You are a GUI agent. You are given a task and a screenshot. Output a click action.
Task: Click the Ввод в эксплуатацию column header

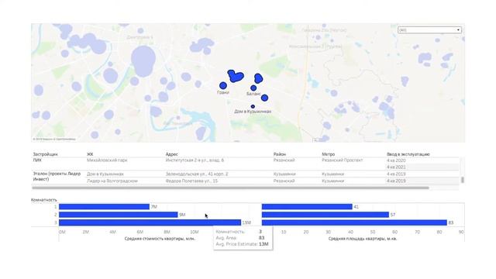(408, 154)
